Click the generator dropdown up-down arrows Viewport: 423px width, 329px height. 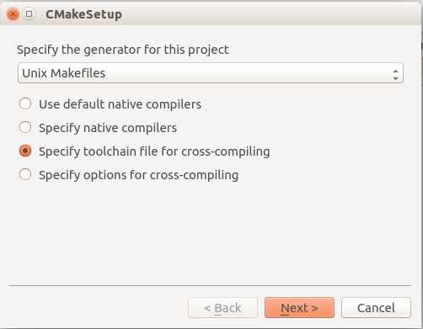click(395, 75)
